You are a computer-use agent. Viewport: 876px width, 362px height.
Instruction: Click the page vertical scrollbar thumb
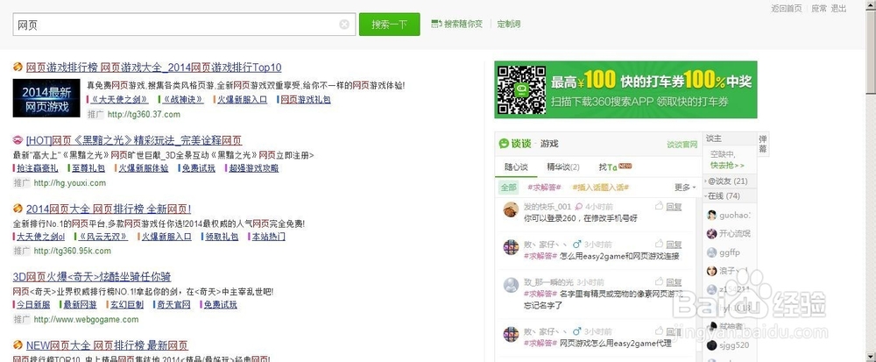coord(871,53)
